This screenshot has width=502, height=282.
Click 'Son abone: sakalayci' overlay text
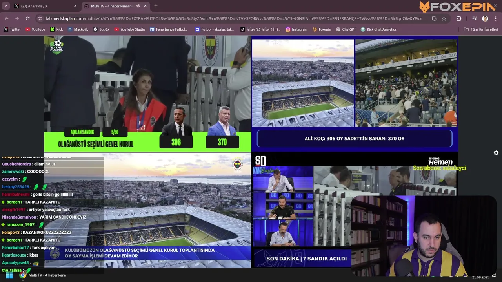click(x=439, y=168)
